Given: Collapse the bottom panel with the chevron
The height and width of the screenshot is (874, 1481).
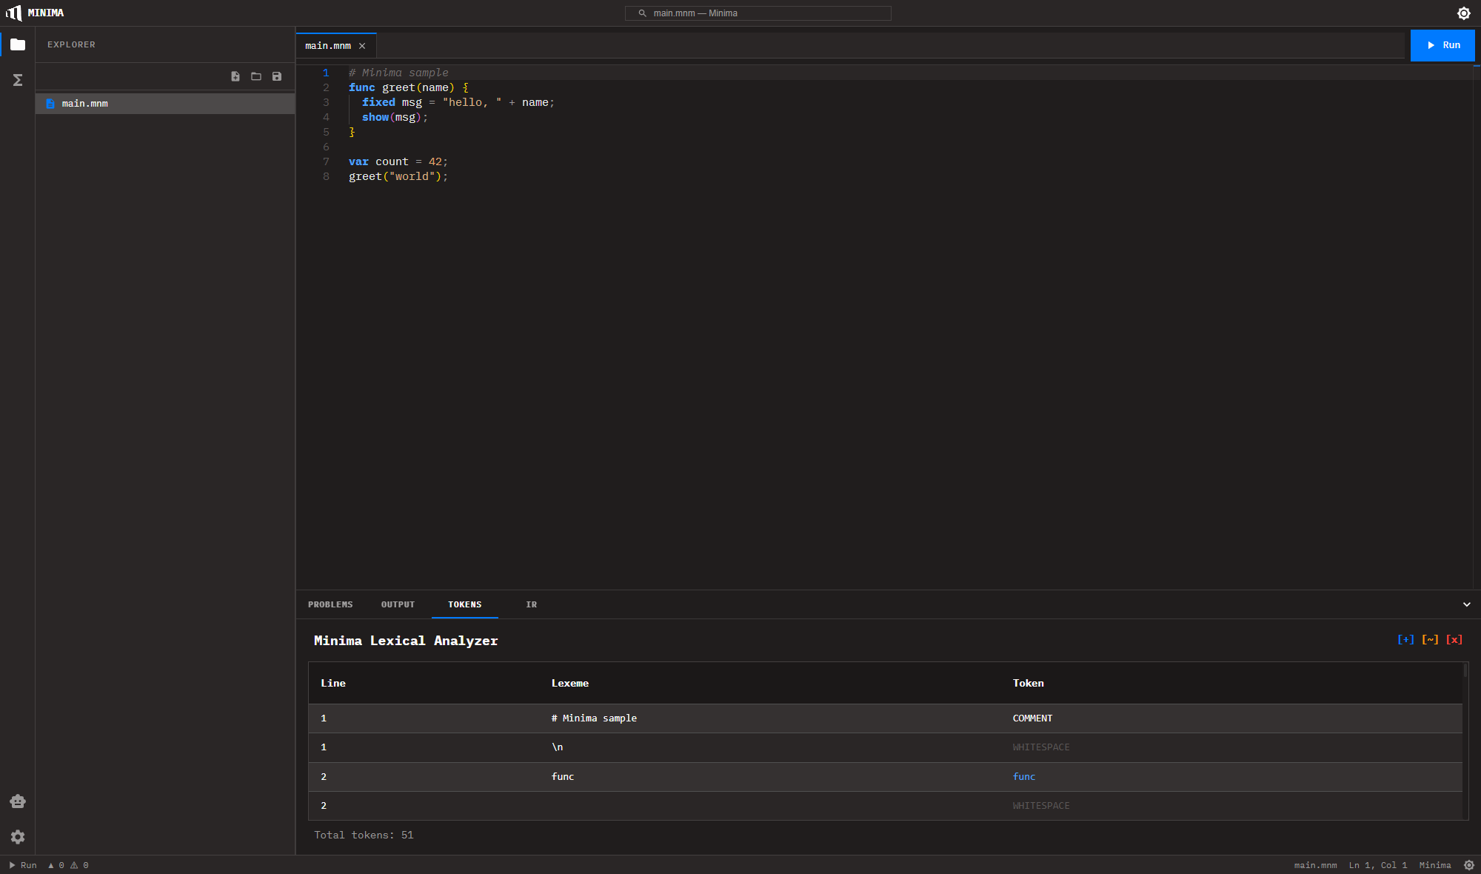Looking at the screenshot, I should [x=1467, y=604].
